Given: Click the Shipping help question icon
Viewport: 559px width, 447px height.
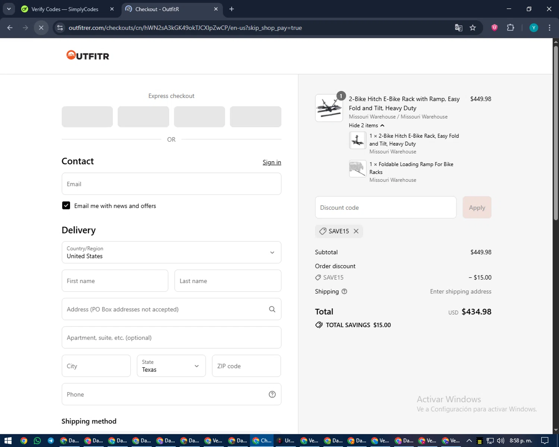Looking at the screenshot, I should click(344, 291).
